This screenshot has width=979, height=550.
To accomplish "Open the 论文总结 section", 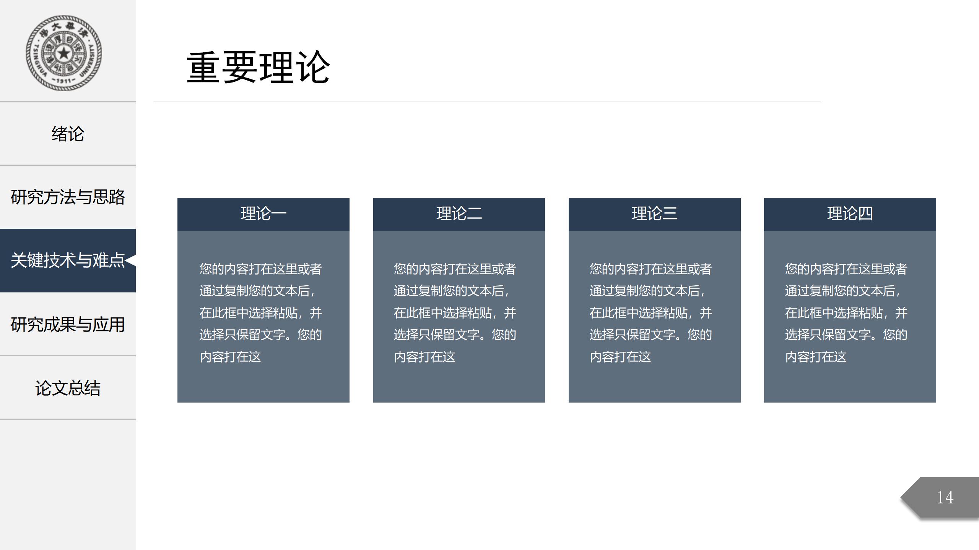I will point(68,388).
